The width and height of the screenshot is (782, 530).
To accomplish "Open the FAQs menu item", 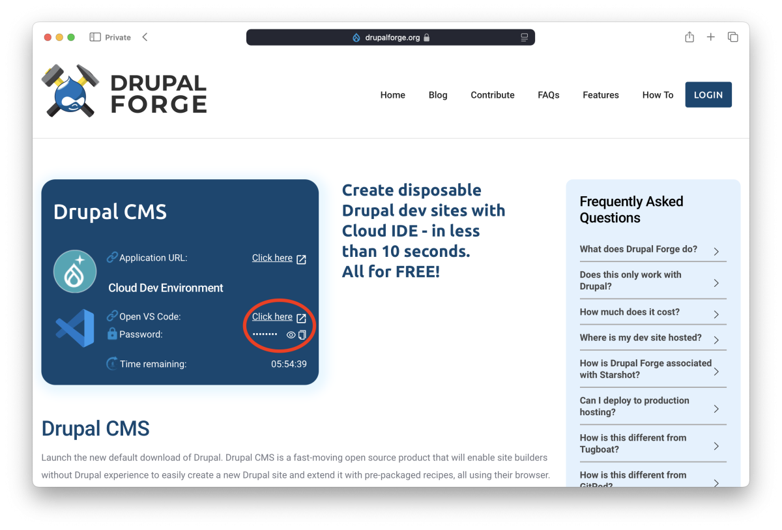I will click(549, 95).
